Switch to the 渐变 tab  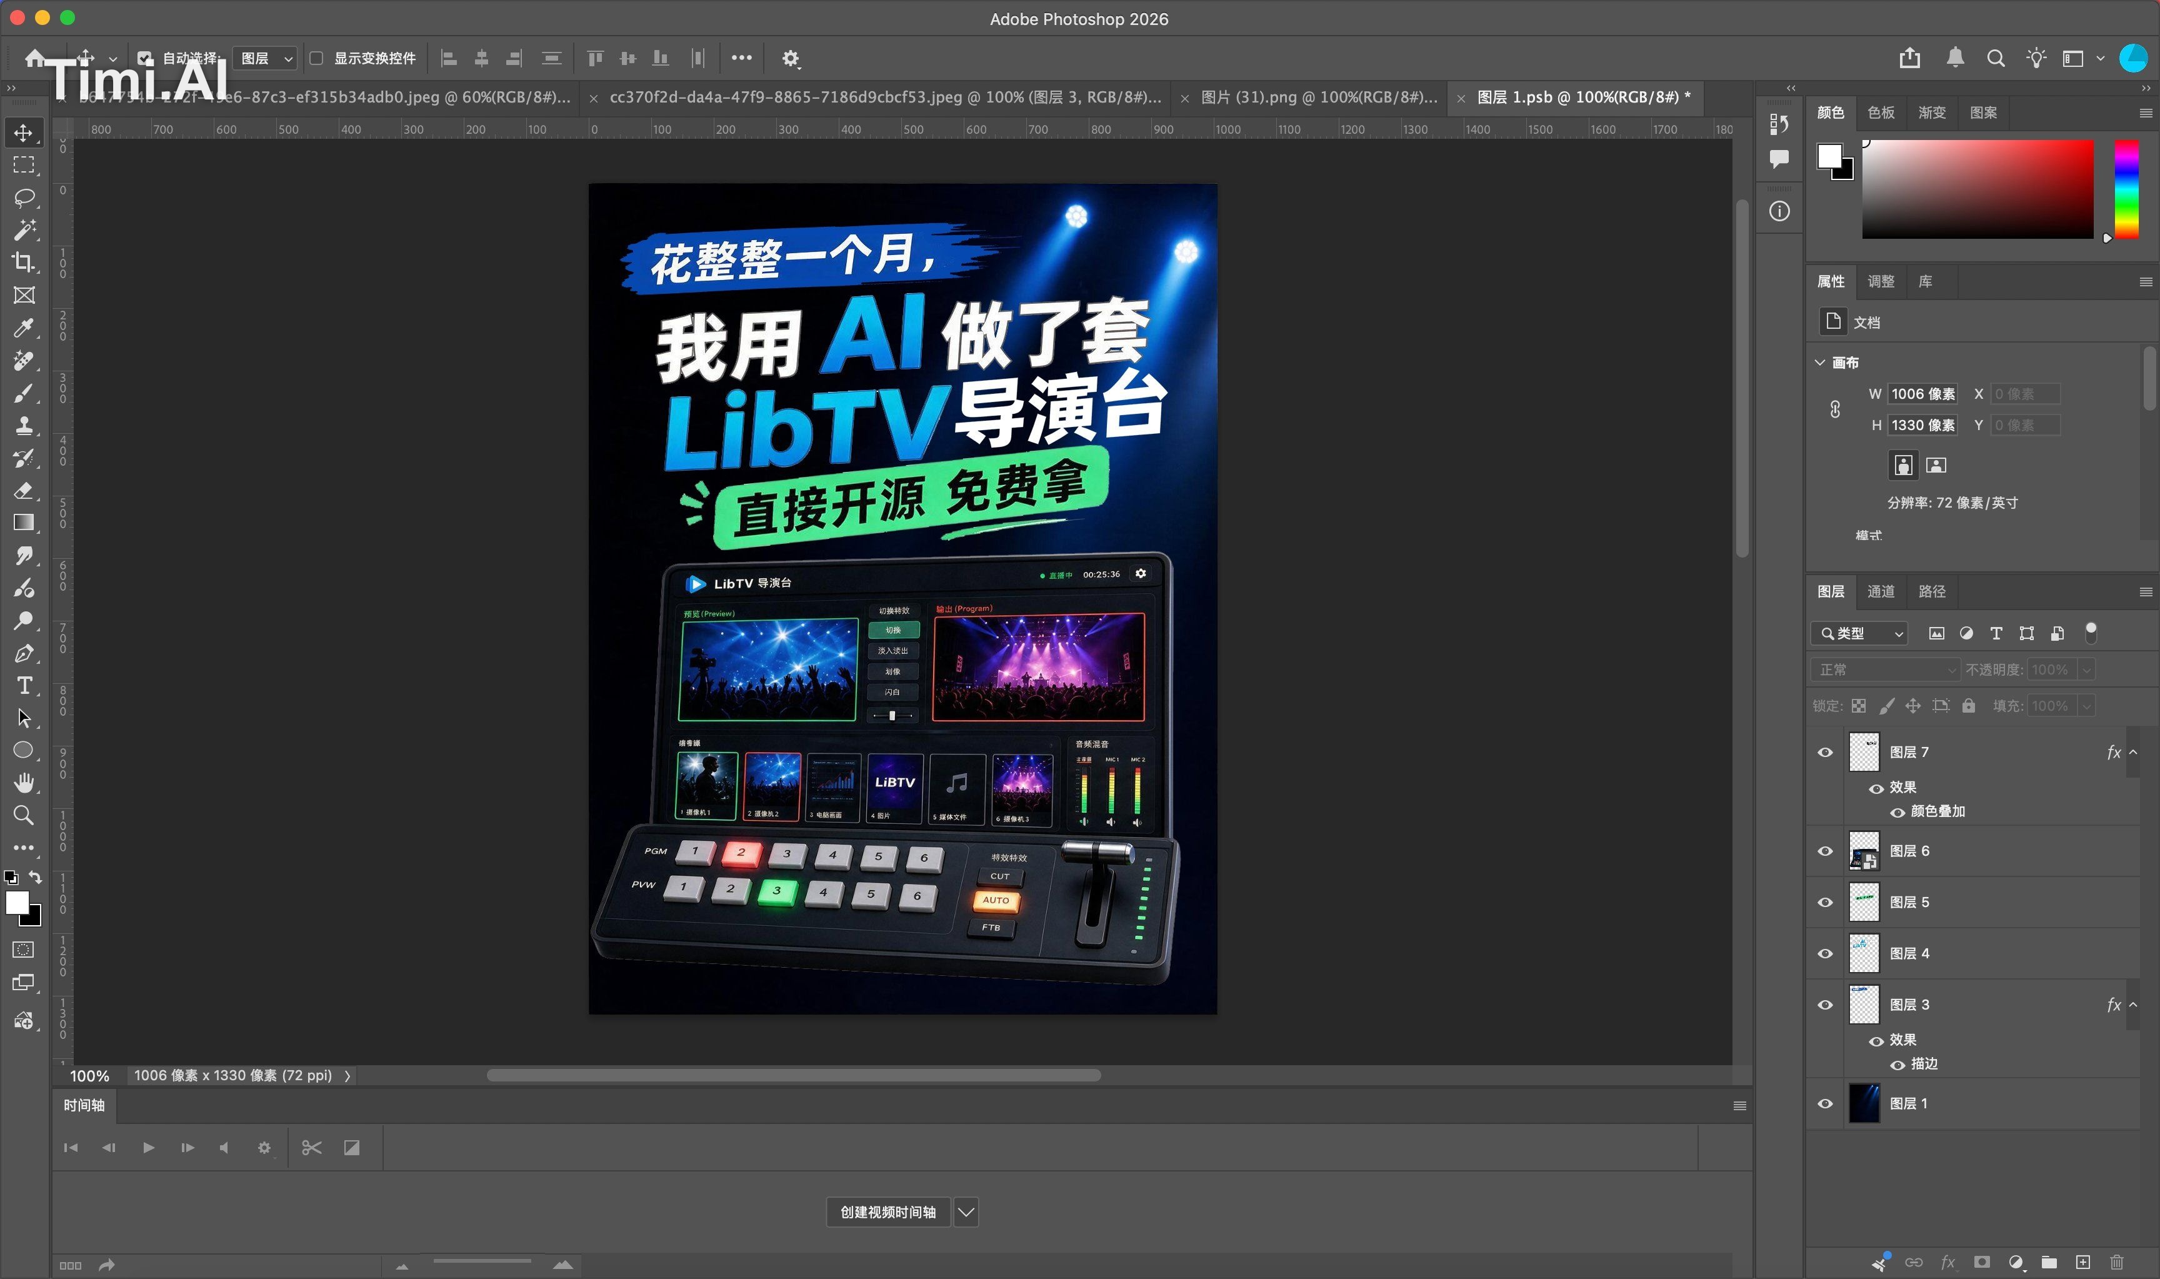pos(1932,113)
